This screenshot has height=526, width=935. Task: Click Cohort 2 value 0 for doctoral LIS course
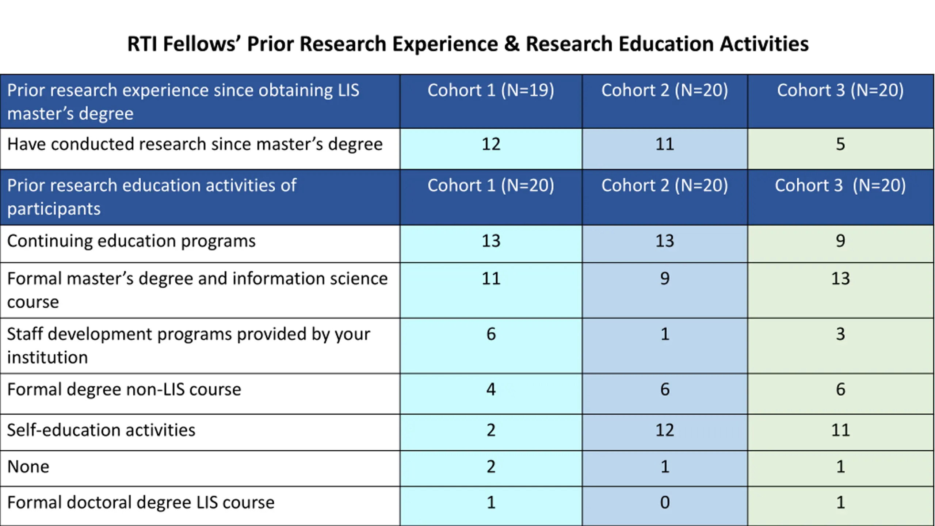coord(664,503)
